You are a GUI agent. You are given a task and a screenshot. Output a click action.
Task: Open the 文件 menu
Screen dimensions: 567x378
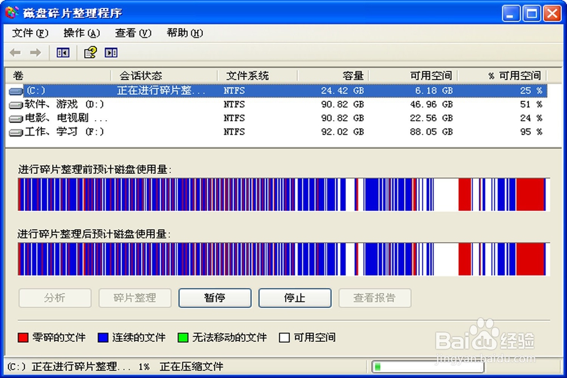pyautogui.click(x=29, y=33)
